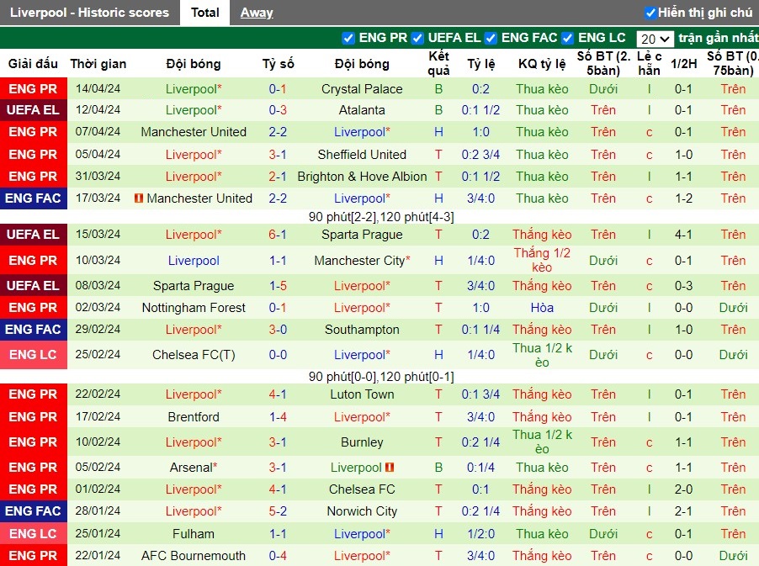The height and width of the screenshot is (566, 759).
Task: Uncheck the ENG LC filter checkbox
Action: point(567,38)
